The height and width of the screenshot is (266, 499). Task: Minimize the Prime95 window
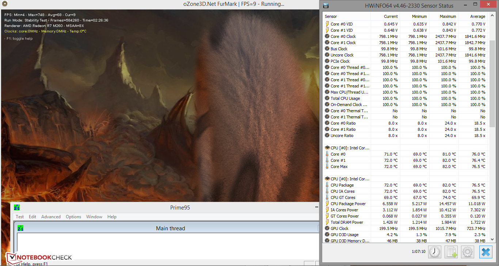pyautogui.click(x=316, y=207)
